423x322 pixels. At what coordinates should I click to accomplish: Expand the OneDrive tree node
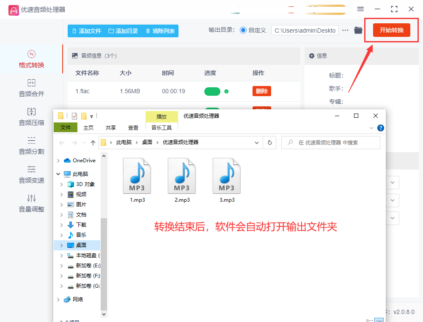[58, 161]
